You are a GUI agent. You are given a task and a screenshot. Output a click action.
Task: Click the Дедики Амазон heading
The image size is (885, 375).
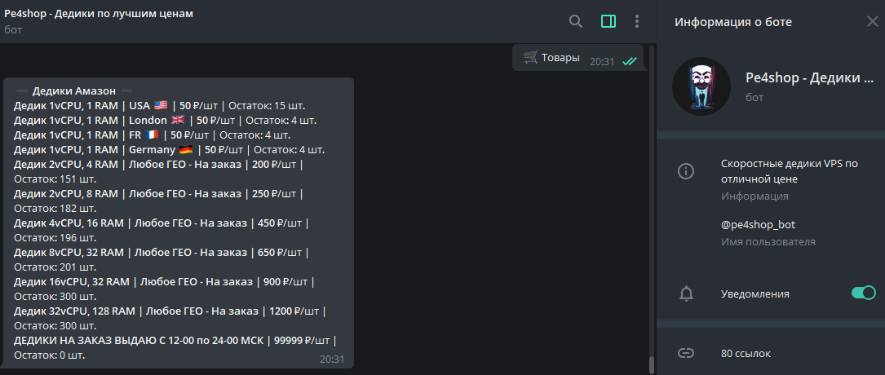pos(74,90)
